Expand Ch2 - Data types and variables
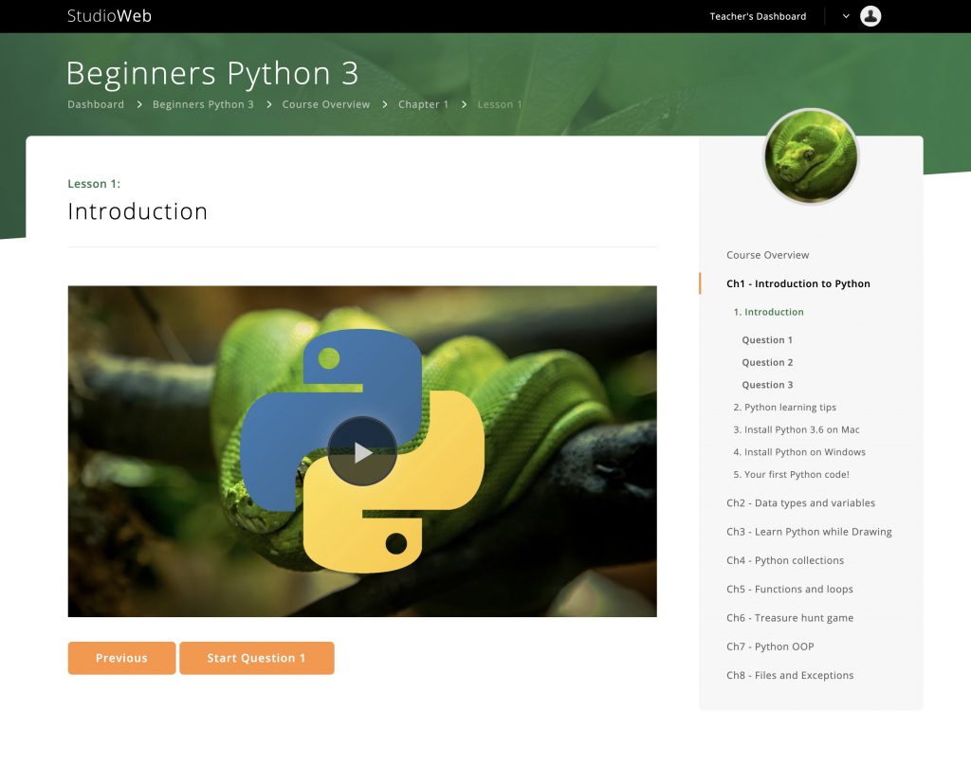Screen dimensions: 971x765 point(800,503)
